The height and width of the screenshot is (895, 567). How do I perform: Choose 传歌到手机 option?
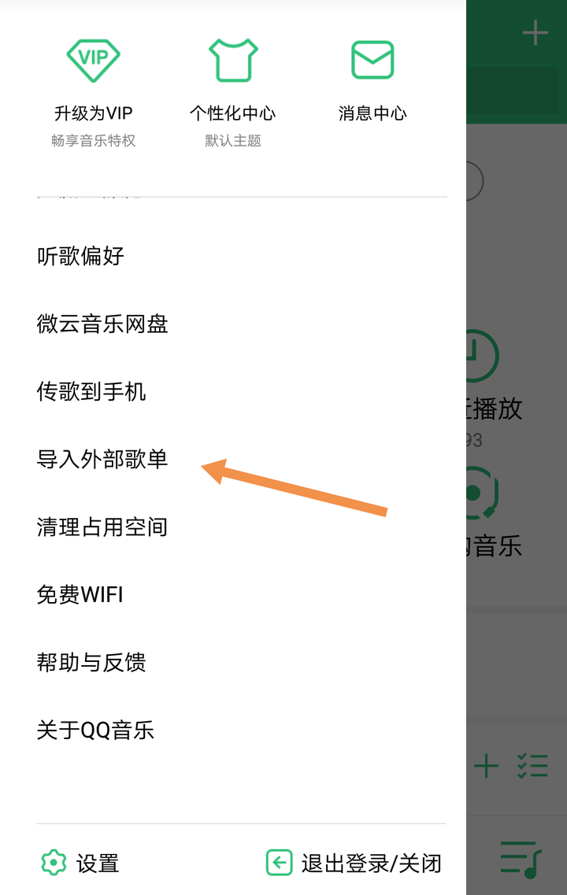[91, 391]
